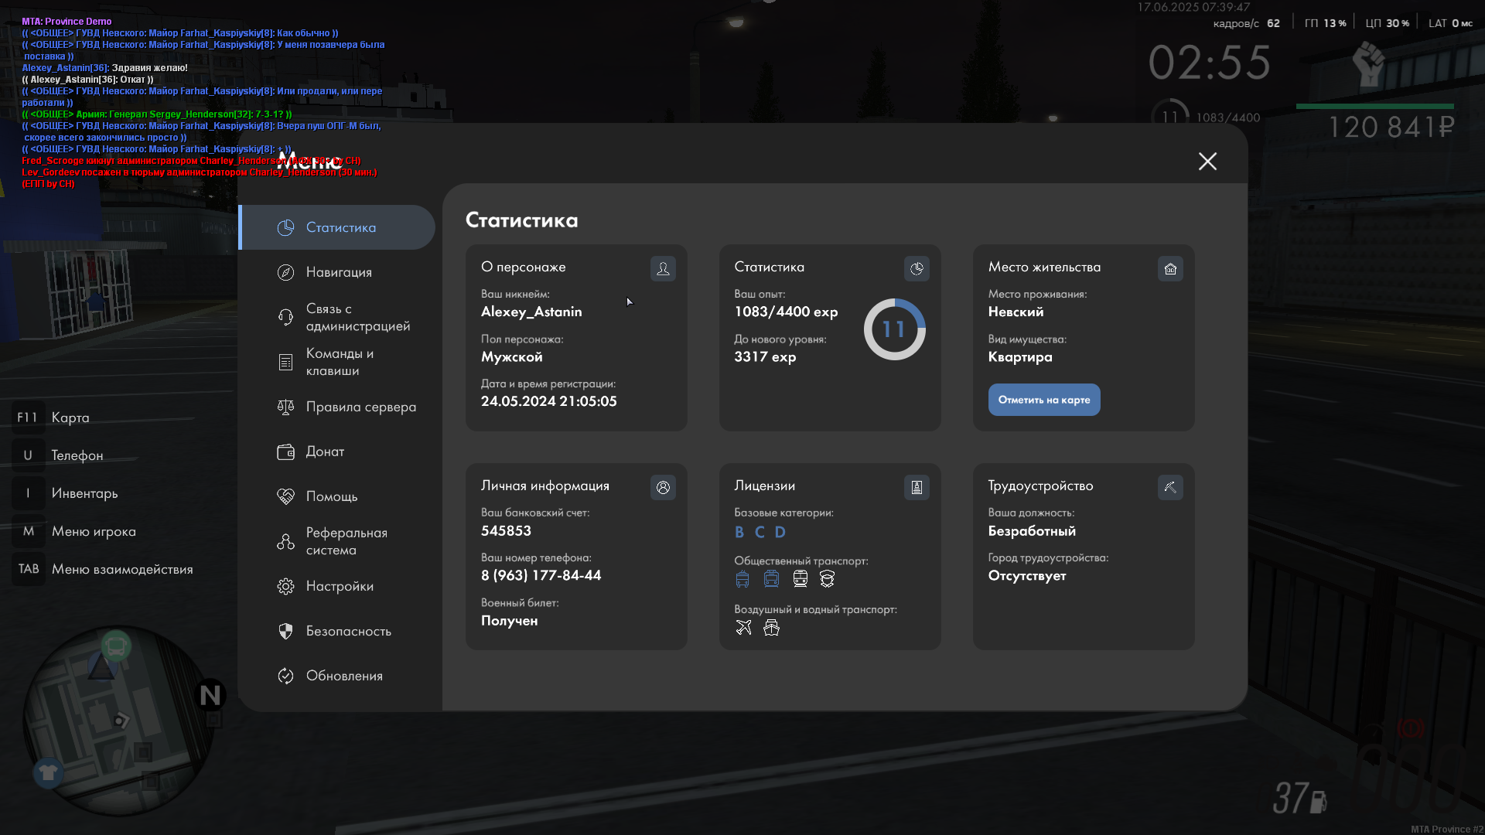Select Правила сервера in sidebar

pyautogui.click(x=360, y=407)
